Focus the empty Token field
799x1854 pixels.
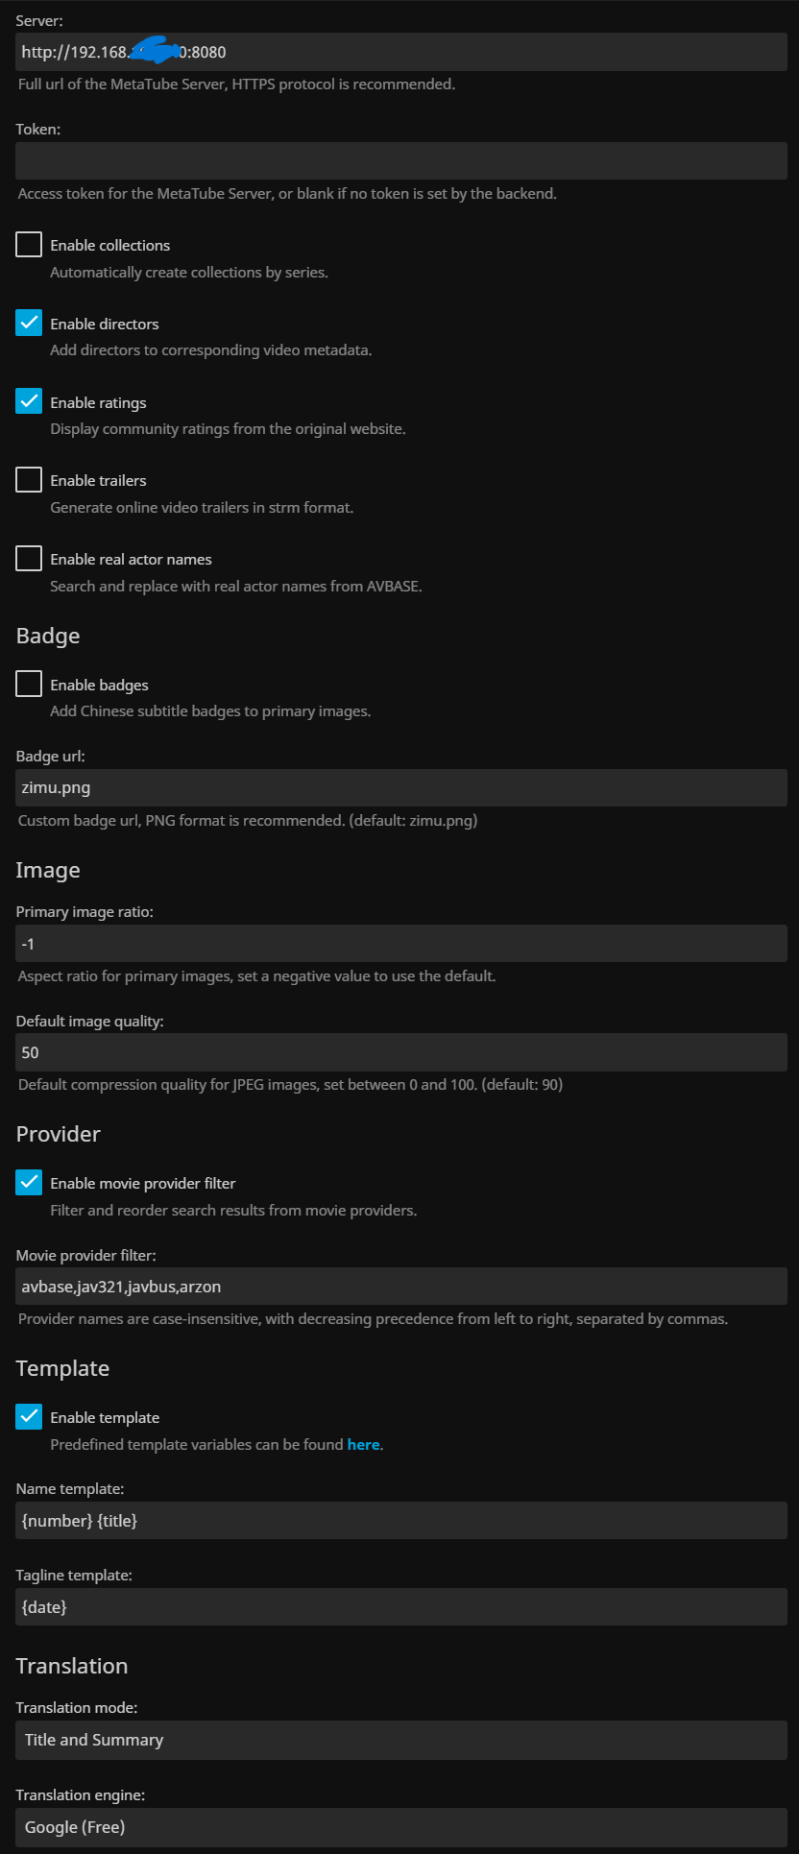point(400,160)
